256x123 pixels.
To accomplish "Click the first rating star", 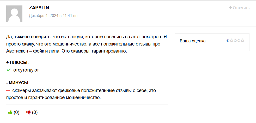I will point(228,40).
